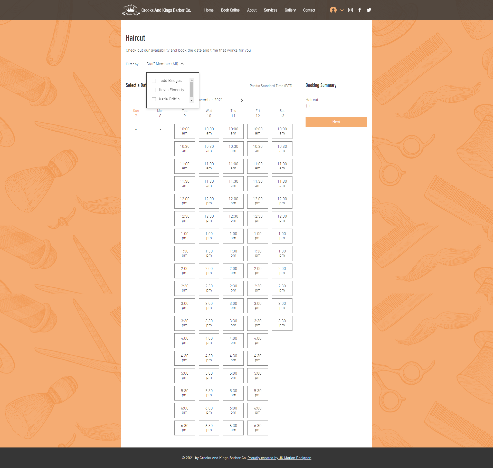This screenshot has width=493, height=468.
Task: Select Thursday 11 at 11:00 am slot
Action: [233, 166]
